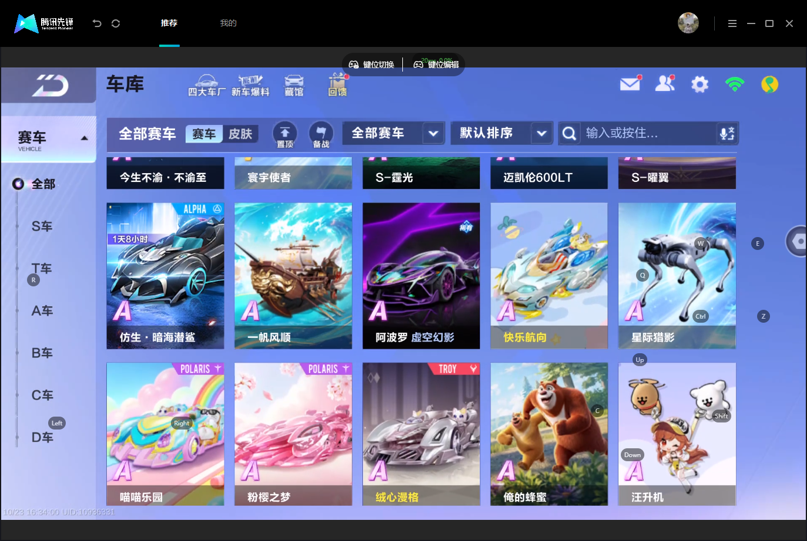Select the 阿波罗 虚空幻影 car card

tap(421, 276)
